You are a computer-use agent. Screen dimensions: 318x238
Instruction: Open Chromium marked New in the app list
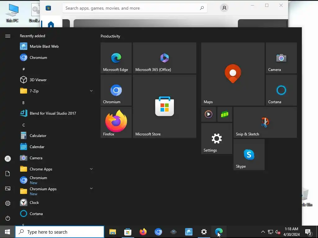tap(57, 180)
